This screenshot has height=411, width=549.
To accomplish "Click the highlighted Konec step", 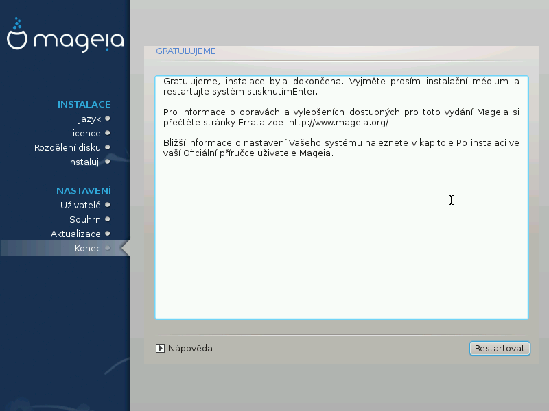I will click(x=65, y=248).
